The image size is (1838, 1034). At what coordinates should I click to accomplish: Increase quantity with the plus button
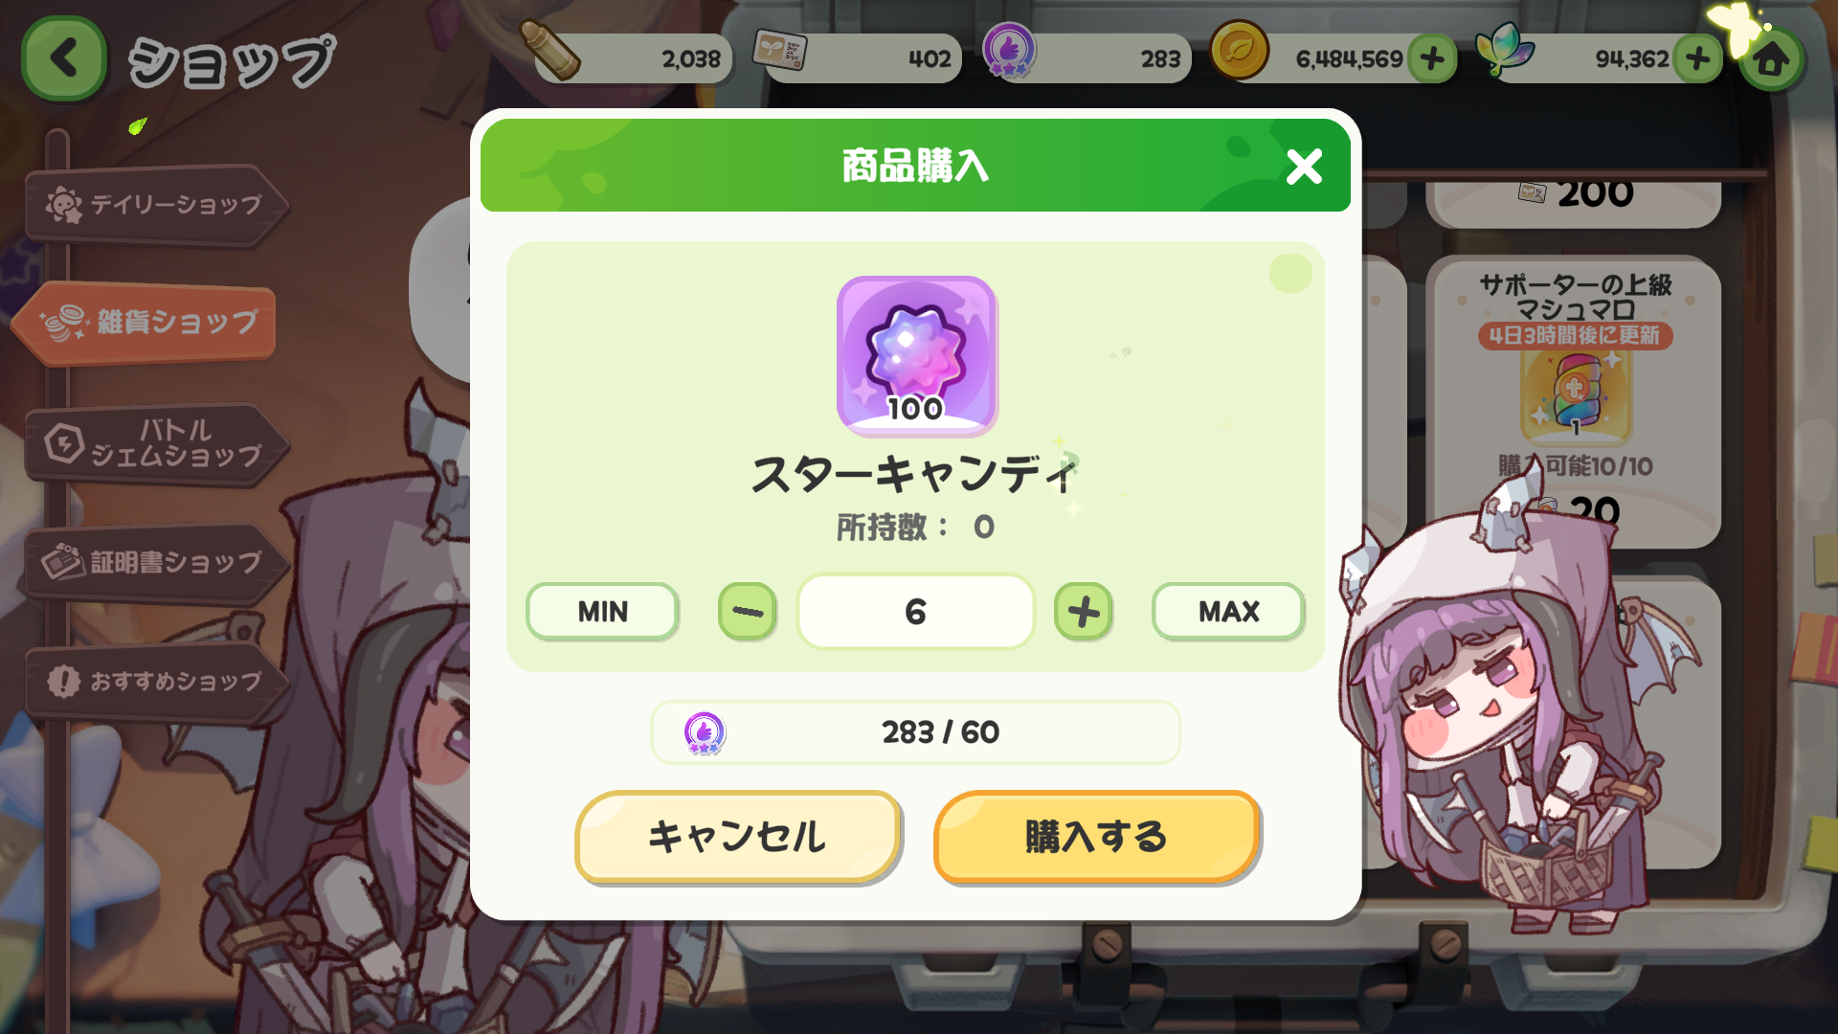pyautogui.click(x=1084, y=611)
